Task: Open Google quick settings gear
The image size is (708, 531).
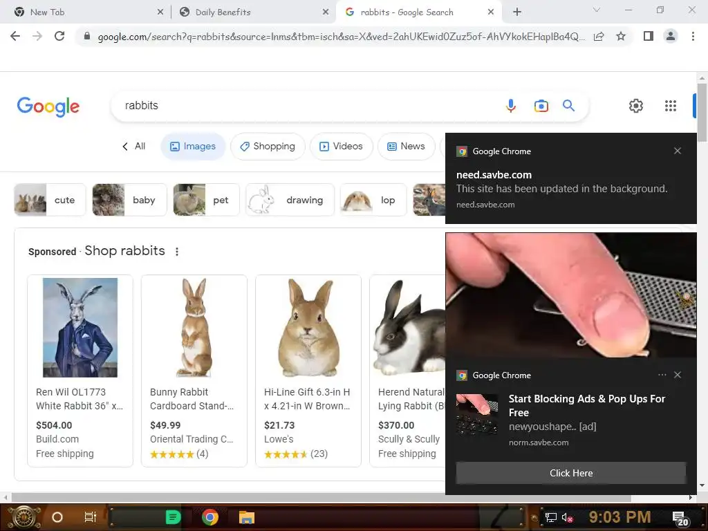Action: point(636,106)
